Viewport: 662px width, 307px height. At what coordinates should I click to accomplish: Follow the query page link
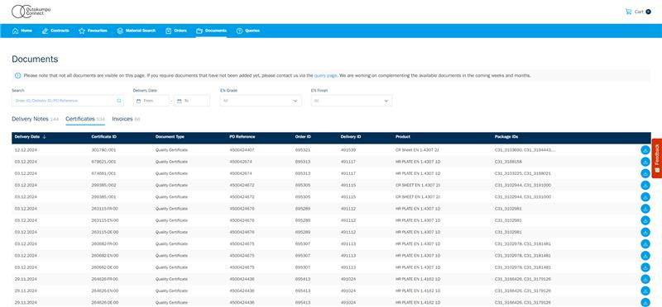point(325,76)
